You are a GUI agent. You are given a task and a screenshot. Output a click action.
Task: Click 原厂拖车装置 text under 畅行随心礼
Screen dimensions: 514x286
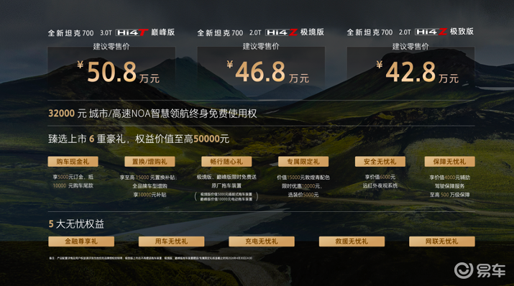pos(226,185)
